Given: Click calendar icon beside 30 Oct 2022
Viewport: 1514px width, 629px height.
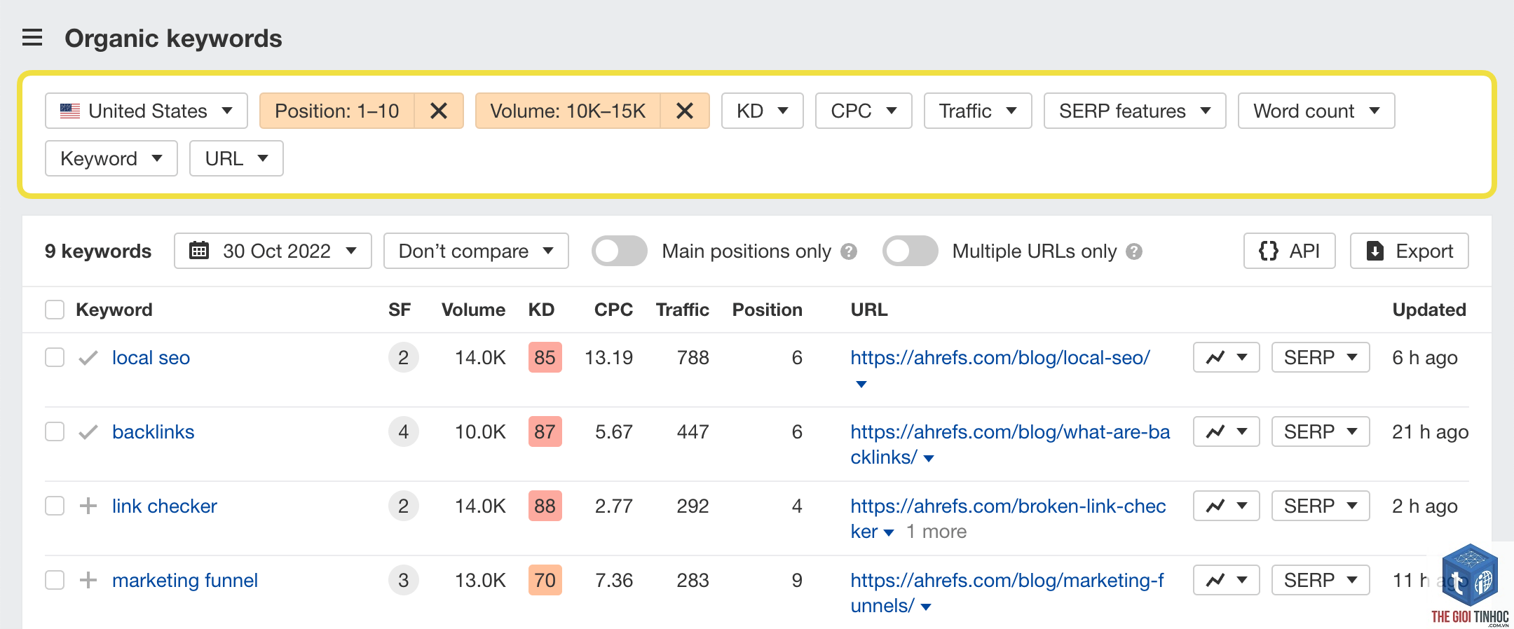Looking at the screenshot, I should [x=199, y=250].
